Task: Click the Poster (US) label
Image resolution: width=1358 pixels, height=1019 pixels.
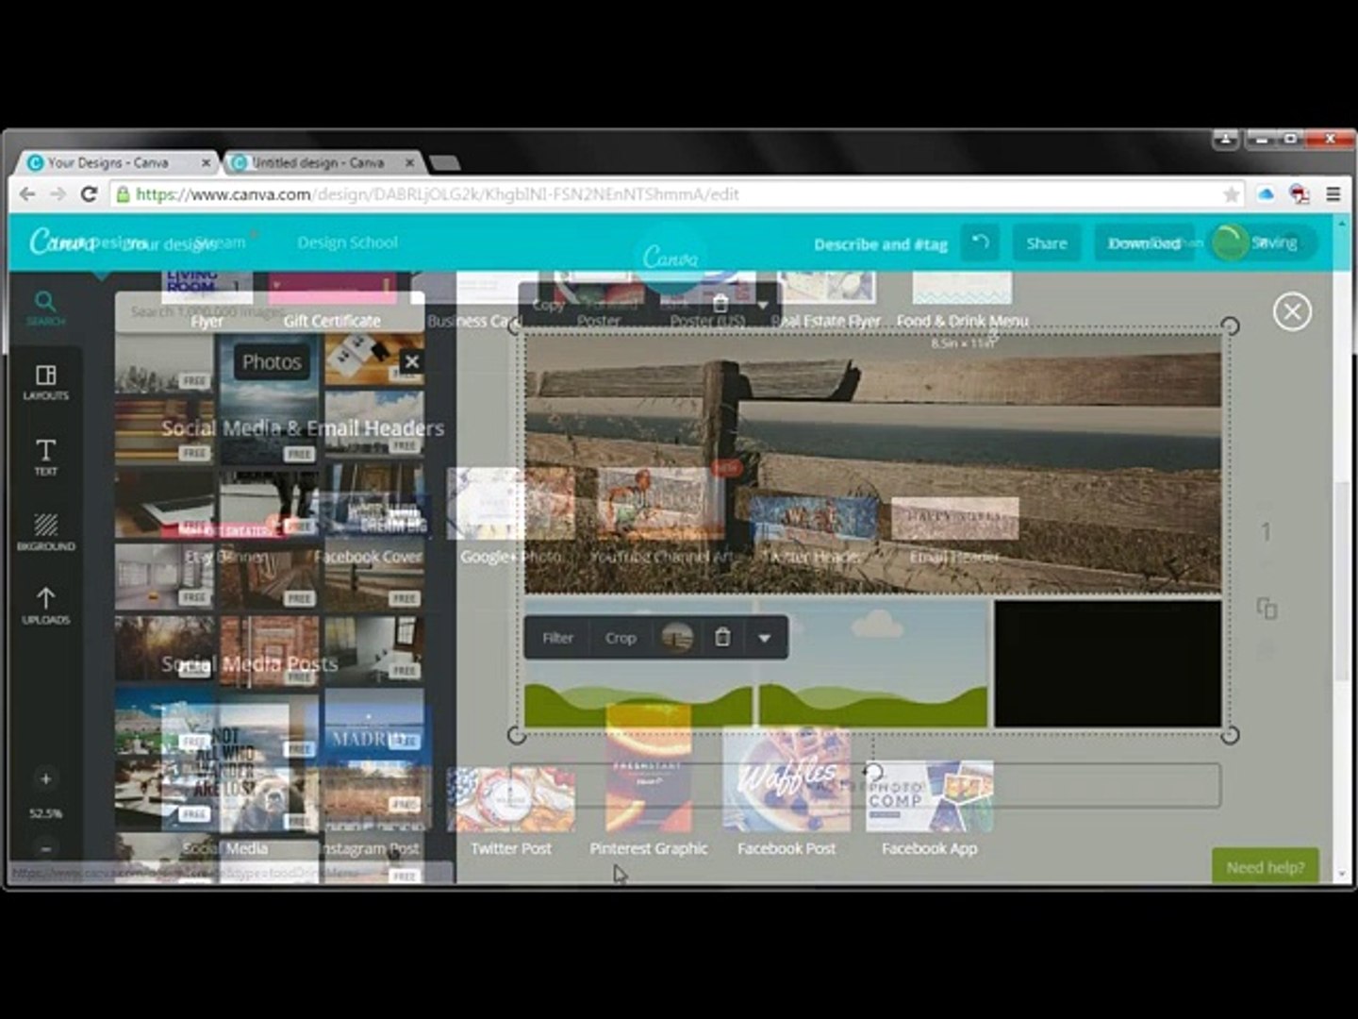Action: 707,321
